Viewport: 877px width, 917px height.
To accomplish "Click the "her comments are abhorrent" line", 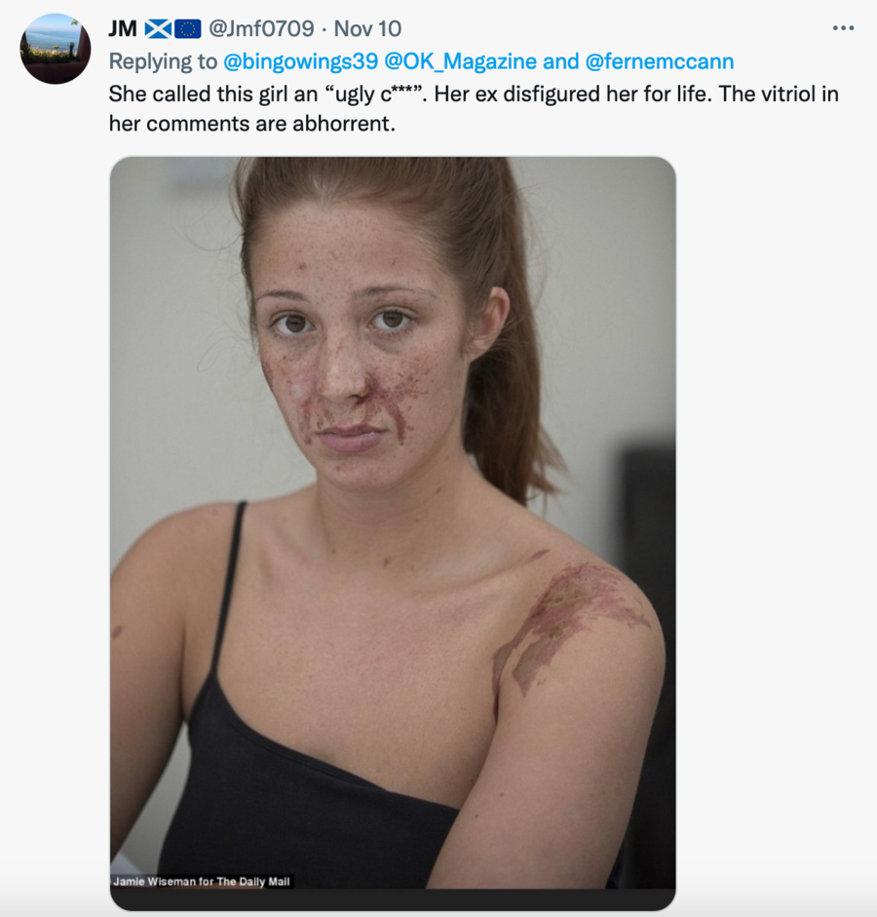I will (251, 124).
